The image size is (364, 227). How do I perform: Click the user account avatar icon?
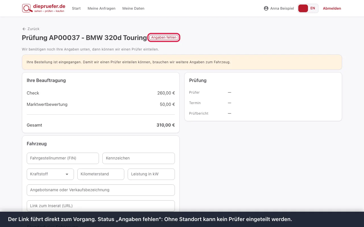[x=266, y=9]
